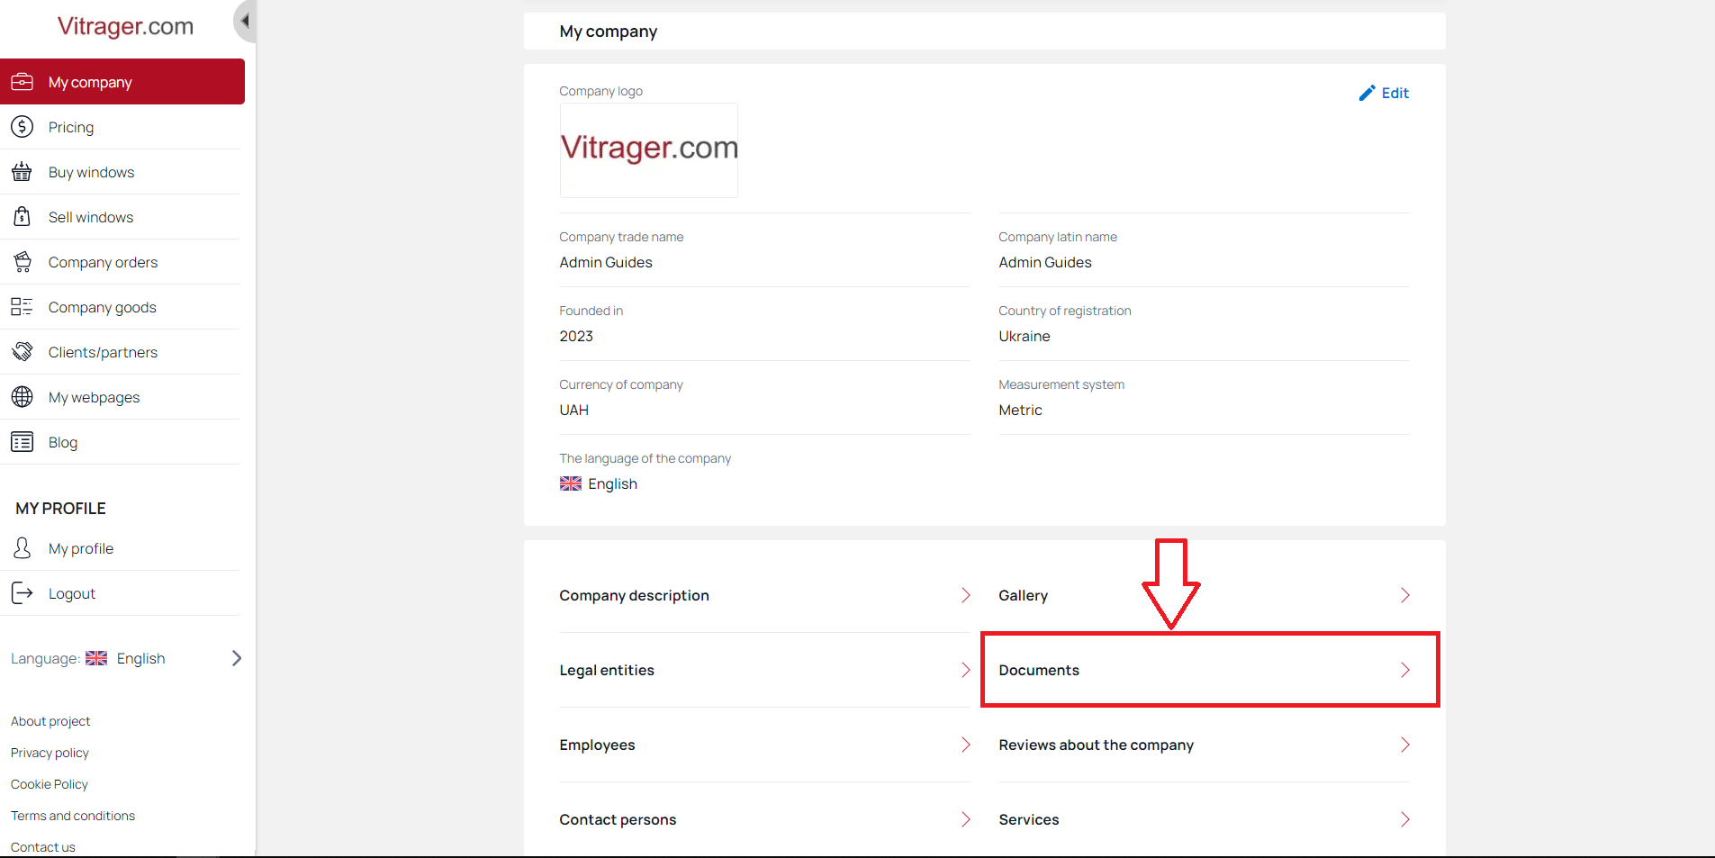Viewport: 1715px width, 858px height.
Task: Open Company orders
Action: point(122,262)
